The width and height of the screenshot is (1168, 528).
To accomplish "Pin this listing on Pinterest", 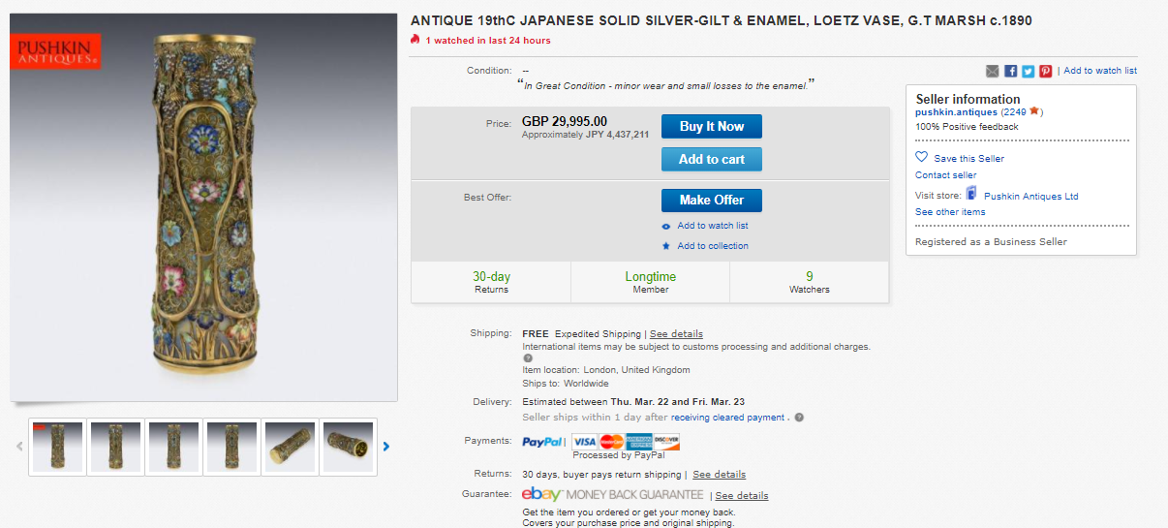I will coord(1045,71).
